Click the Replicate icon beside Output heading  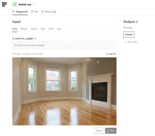point(137,22)
